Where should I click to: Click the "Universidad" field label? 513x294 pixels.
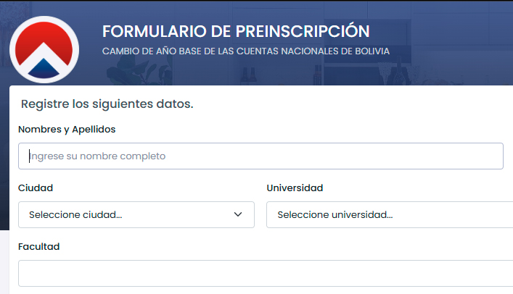(x=295, y=188)
